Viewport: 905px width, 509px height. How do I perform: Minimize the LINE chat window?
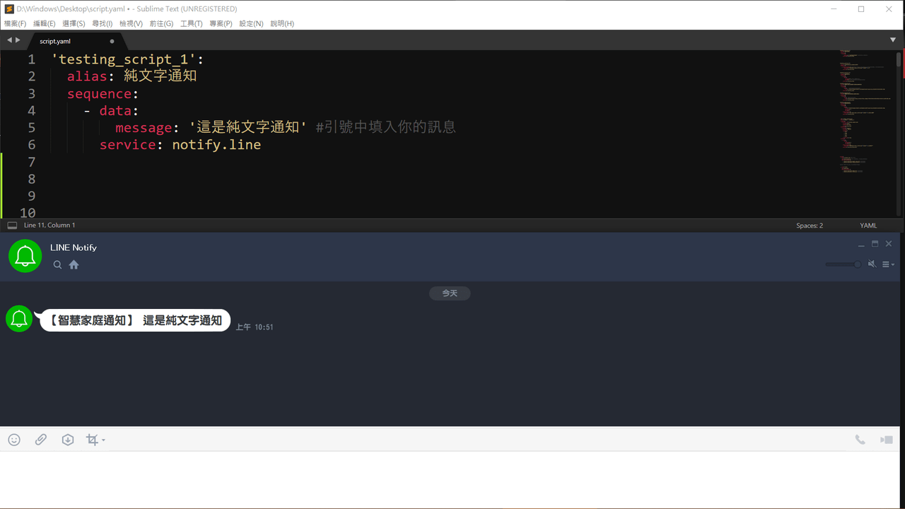(x=861, y=244)
